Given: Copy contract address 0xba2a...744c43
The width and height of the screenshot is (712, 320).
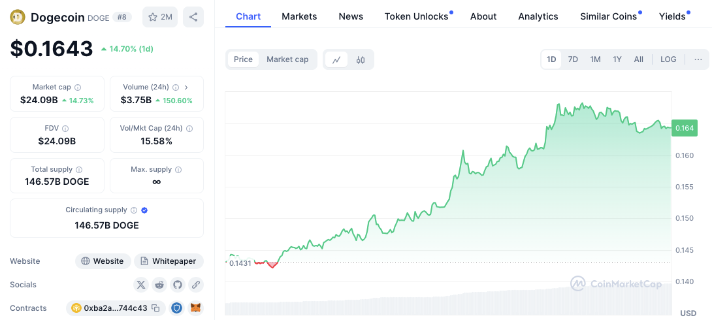Looking at the screenshot, I should click(x=155, y=308).
